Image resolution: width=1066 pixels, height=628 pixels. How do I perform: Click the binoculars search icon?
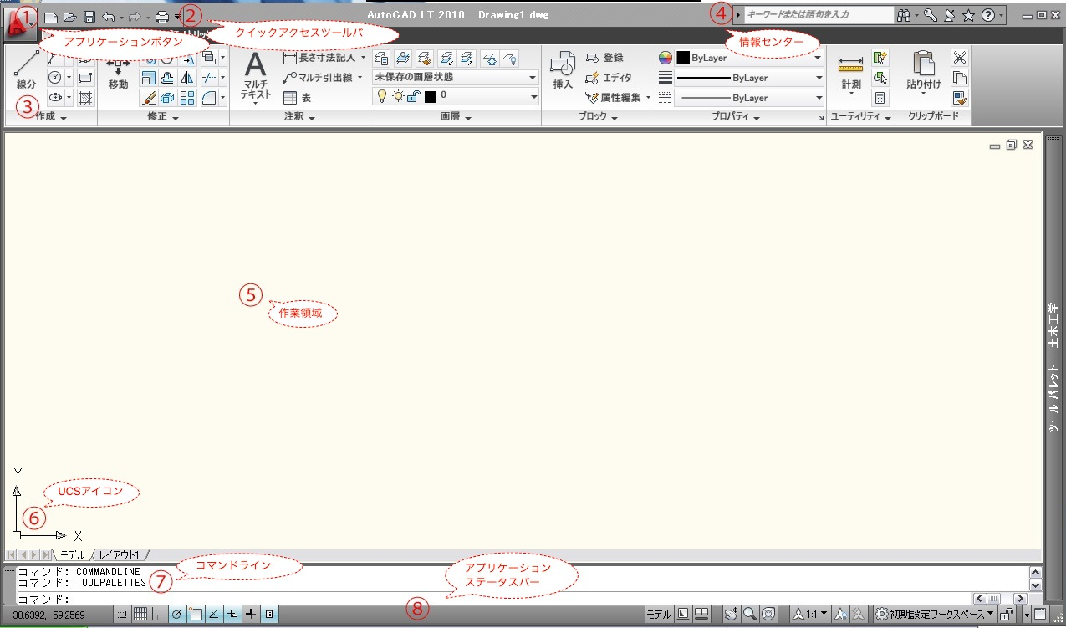[904, 15]
